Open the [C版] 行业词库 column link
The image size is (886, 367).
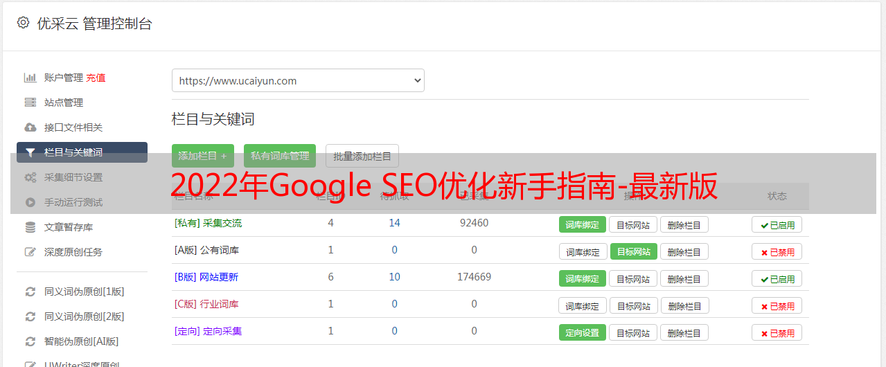206,304
